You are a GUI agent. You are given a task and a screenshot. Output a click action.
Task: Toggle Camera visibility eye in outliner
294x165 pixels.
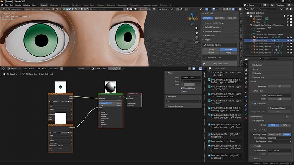click(x=288, y=19)
